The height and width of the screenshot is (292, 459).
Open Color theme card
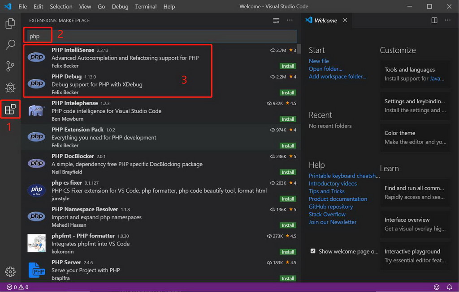pyautogui.click(x=415, y=137)
